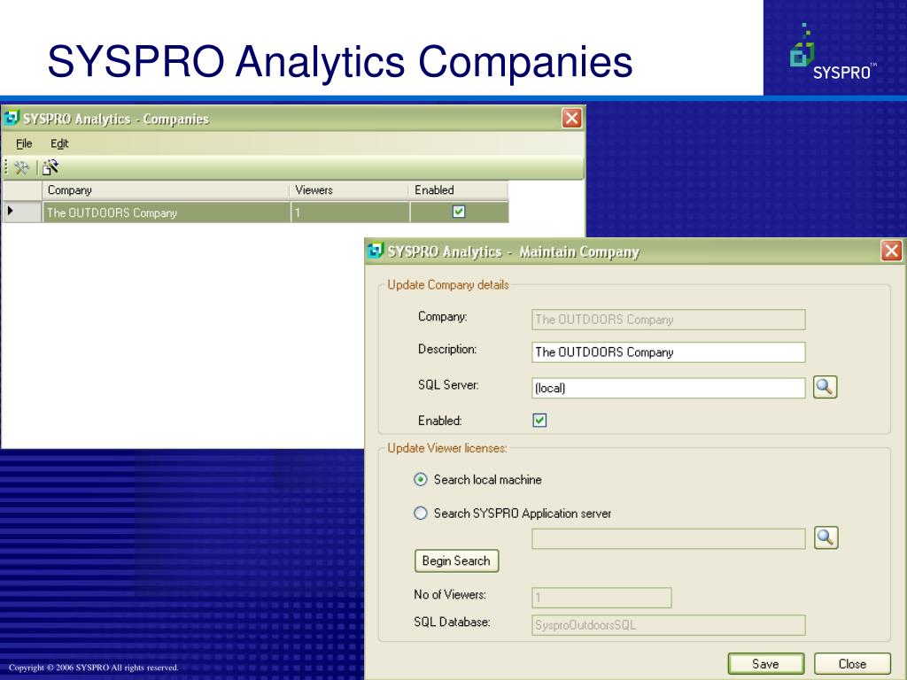Image resolution: width=907 pixels, height=680 pixels.
Task: Click the Close button in Maintain Company
Action: (x=852, y=664)
